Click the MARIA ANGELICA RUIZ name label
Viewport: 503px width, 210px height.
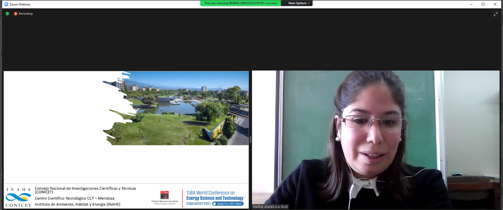coord(270,207)
